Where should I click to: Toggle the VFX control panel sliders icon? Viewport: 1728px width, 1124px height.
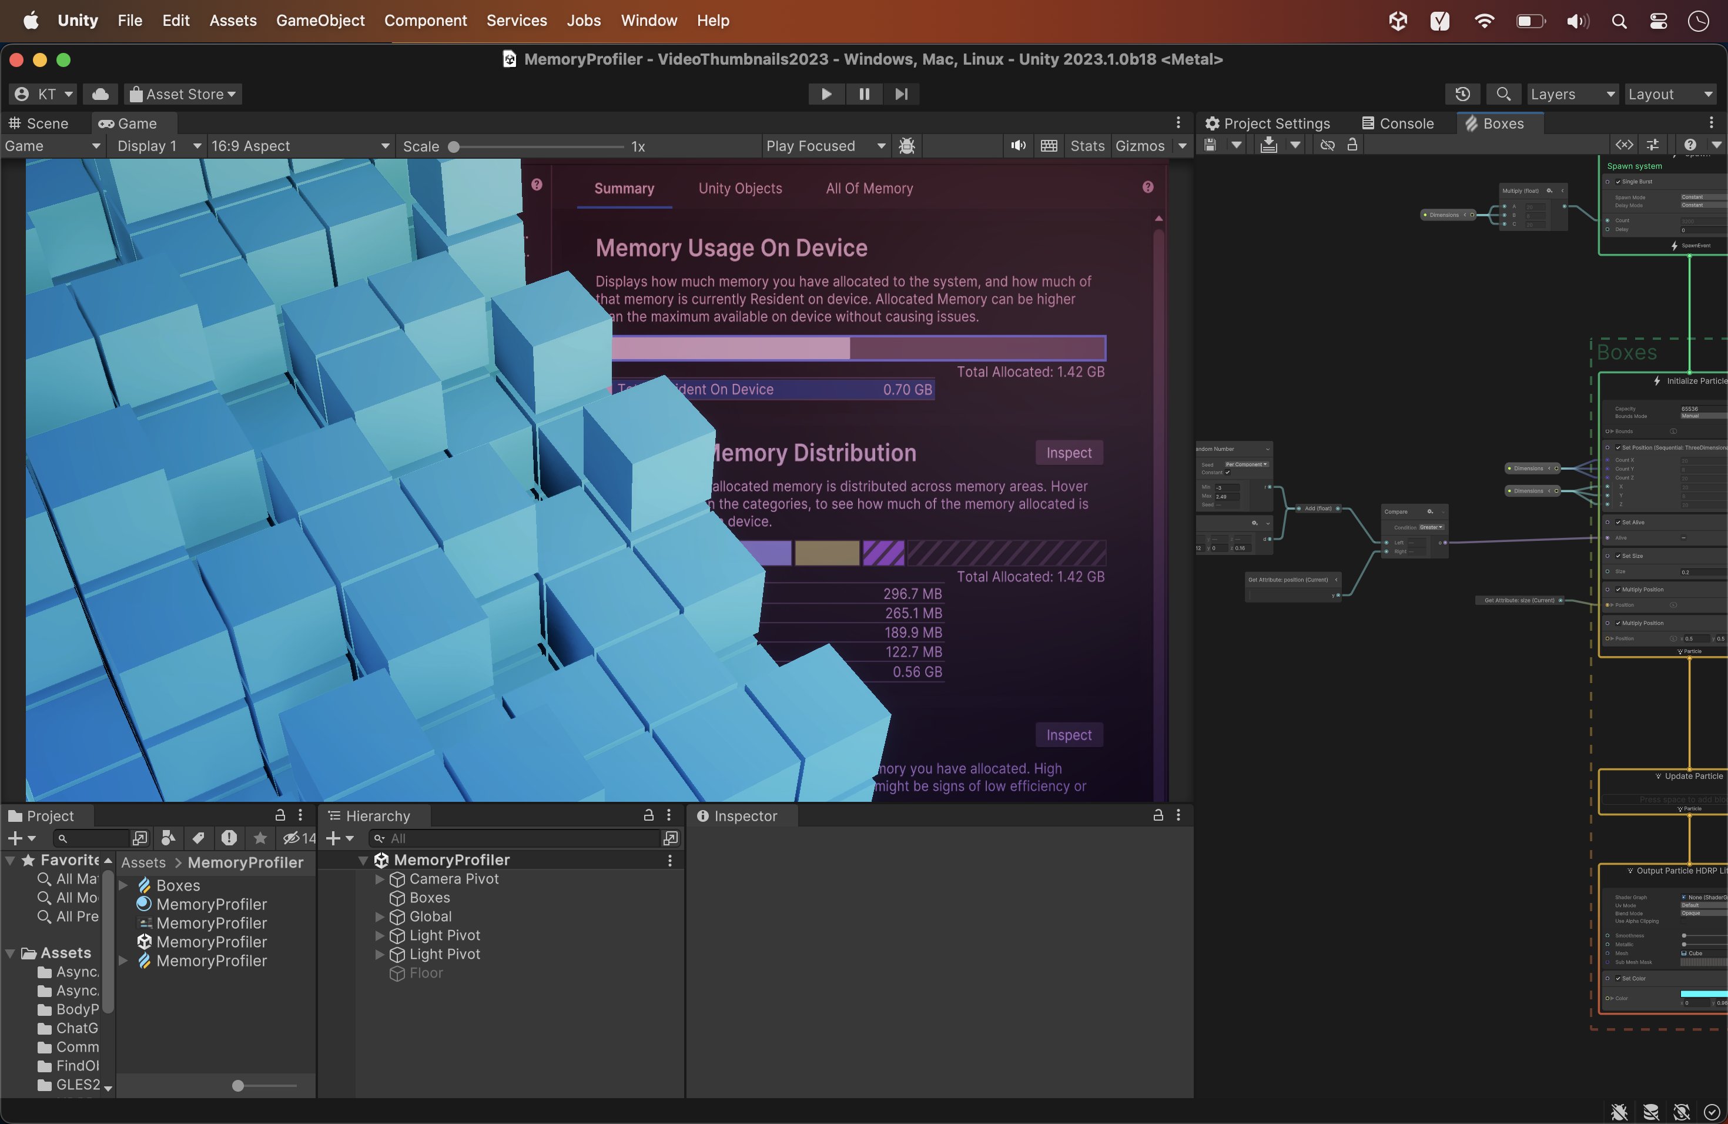tap(1653, 145)
